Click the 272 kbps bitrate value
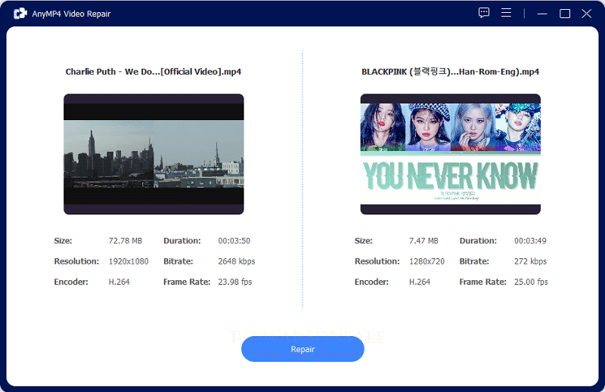Image resolution: width=605 pixels, height=392 pixels. [531, 261]
